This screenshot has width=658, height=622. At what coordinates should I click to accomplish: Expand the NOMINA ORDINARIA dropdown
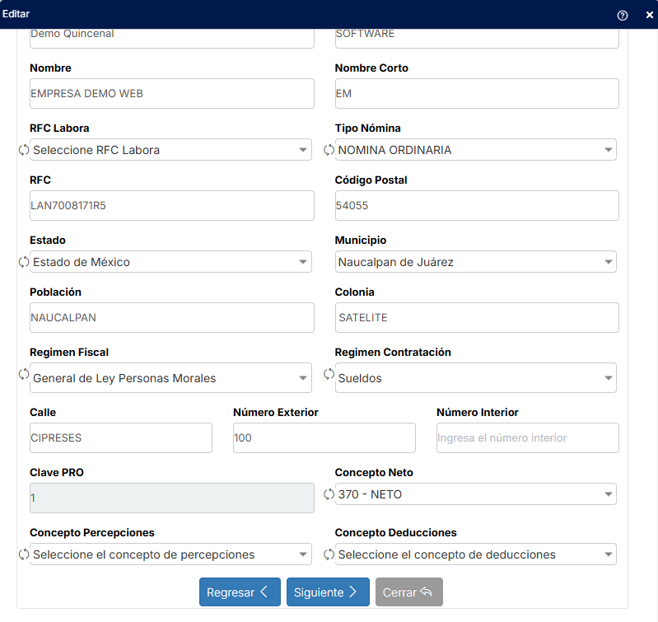(x=476, y=150)
